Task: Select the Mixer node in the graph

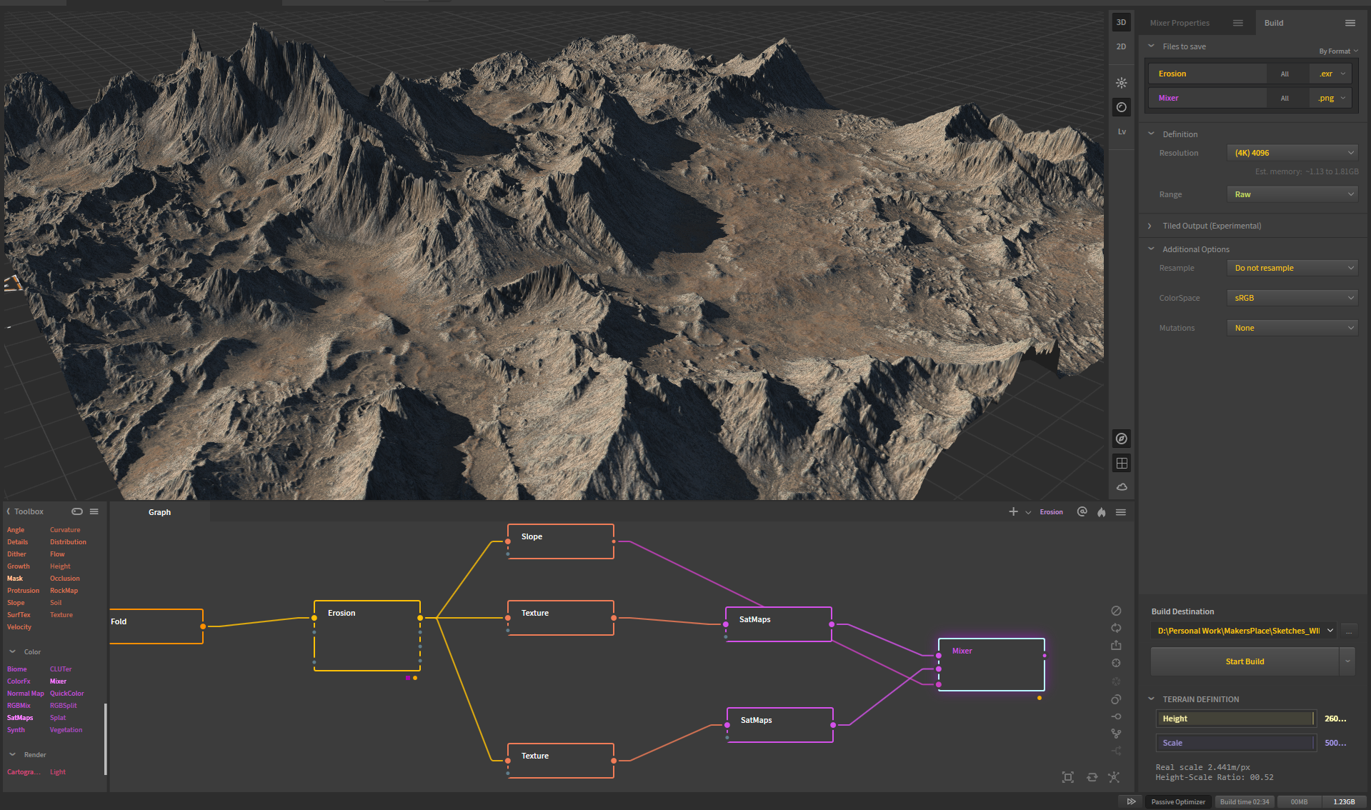Action: (991, 664)
